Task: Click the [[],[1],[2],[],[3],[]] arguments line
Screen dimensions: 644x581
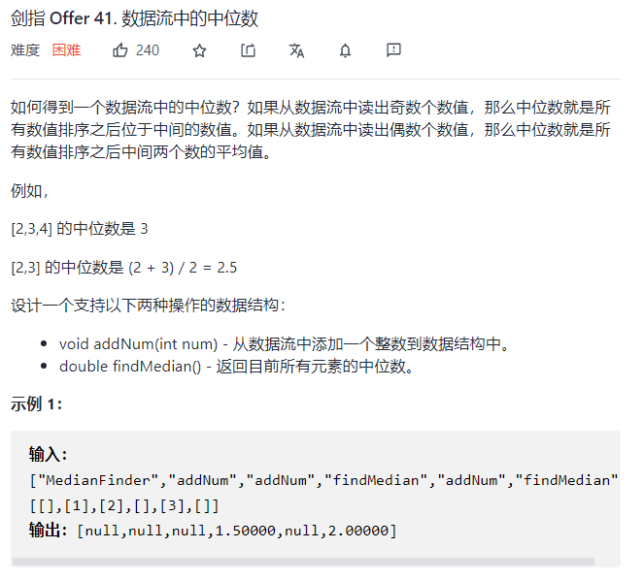Action: [124, 505]
